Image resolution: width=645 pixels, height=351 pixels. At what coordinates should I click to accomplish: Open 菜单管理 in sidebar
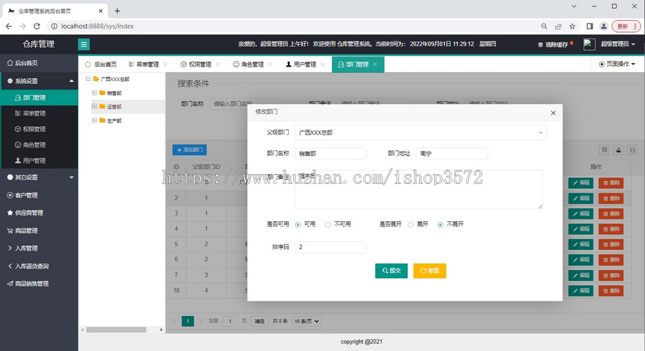point(39,113)
